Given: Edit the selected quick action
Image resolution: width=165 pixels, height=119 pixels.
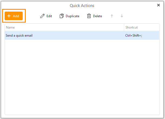Looking at the screenshot, I should 46,16.
